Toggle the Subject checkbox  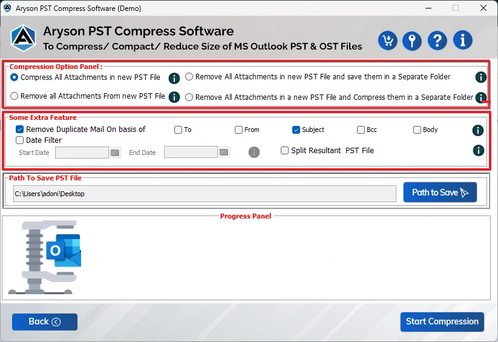point(296,130)
